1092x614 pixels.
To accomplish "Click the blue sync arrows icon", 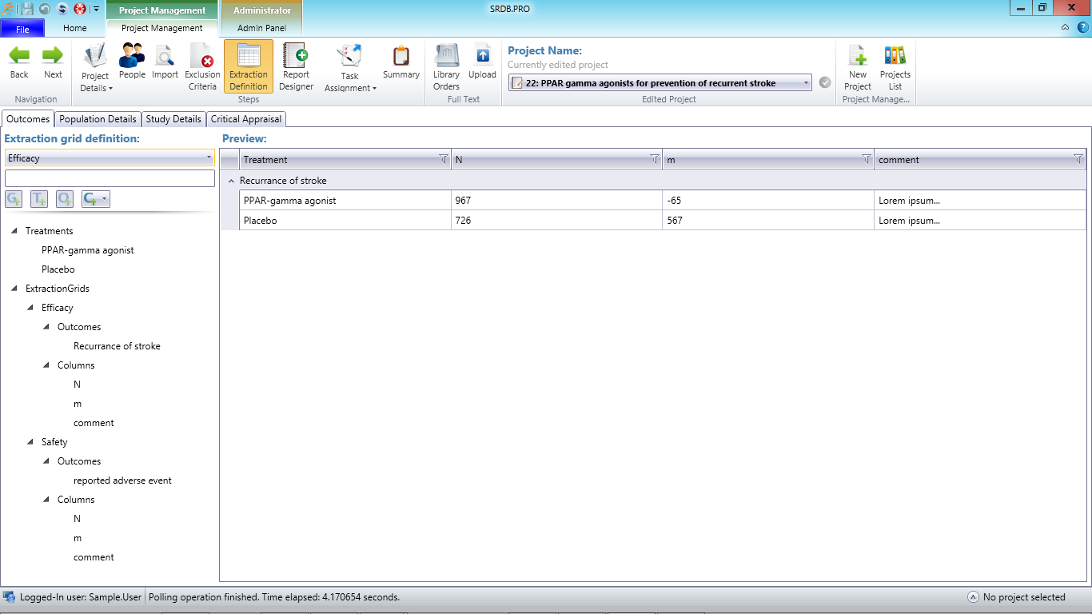I will [x=62, y=9].
